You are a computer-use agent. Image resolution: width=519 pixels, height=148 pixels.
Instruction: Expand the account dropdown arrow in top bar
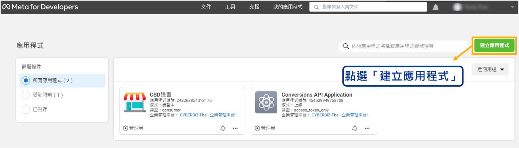coord(512,7)
